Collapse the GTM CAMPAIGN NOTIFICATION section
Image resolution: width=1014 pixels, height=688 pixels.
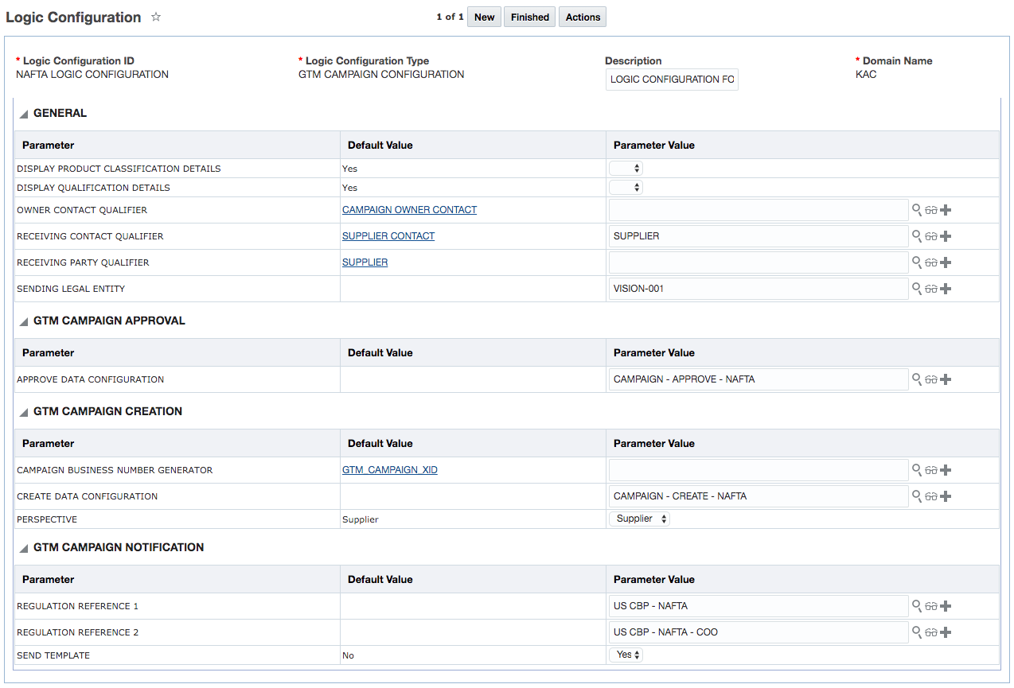[x=24, y=548]
